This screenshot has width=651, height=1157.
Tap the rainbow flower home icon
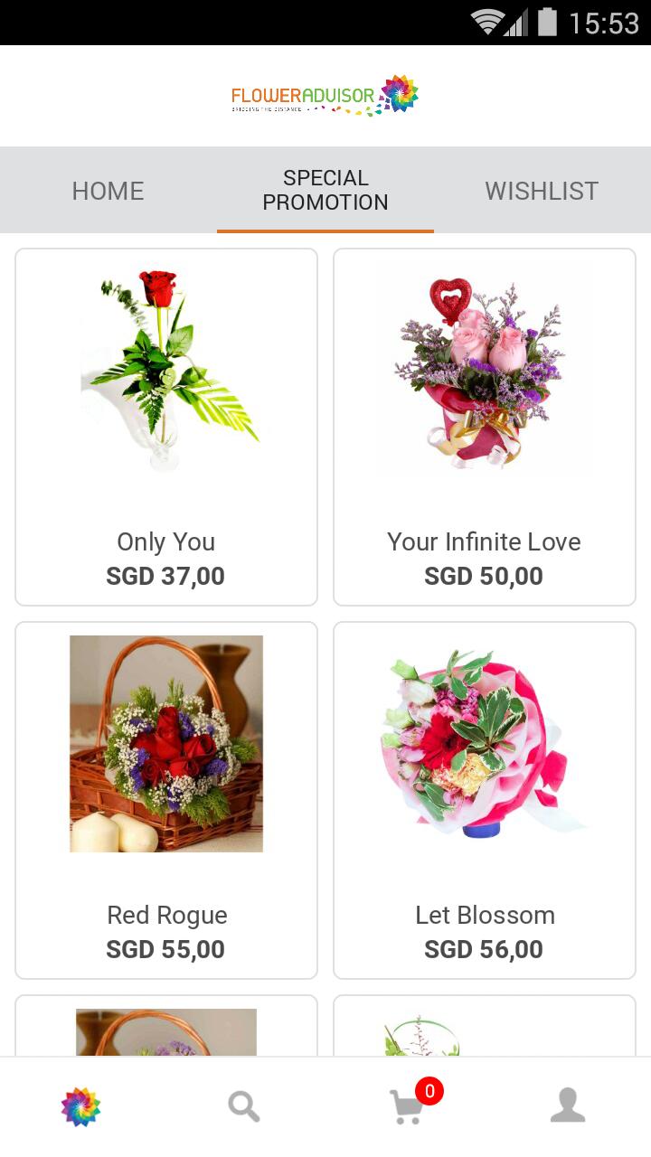point(80,1106)
